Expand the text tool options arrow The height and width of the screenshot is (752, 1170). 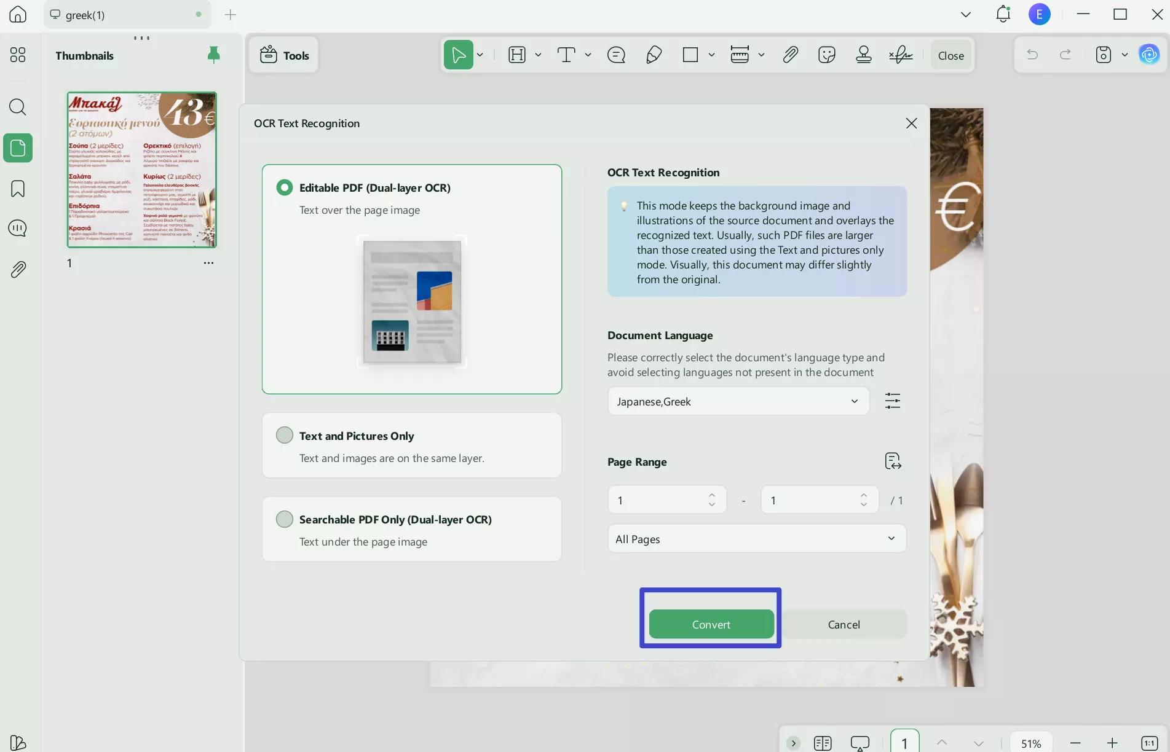588,55
